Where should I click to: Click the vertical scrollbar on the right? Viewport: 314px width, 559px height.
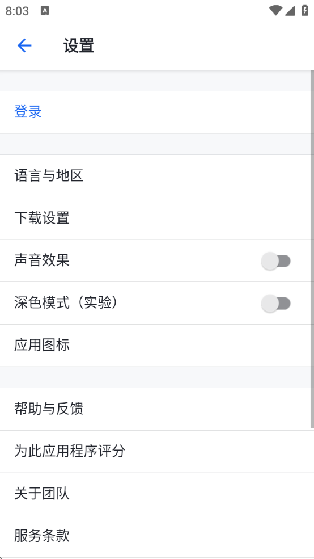point(312,249)
